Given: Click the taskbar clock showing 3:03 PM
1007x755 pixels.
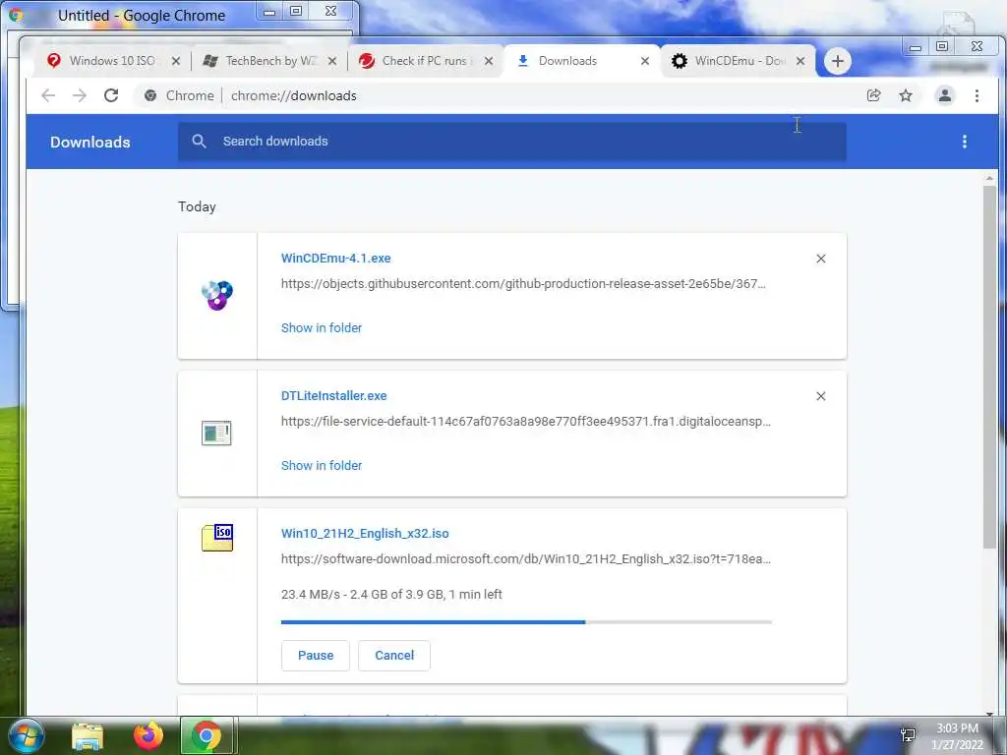Looking at the screenshot, I should [x=957, y=736].
